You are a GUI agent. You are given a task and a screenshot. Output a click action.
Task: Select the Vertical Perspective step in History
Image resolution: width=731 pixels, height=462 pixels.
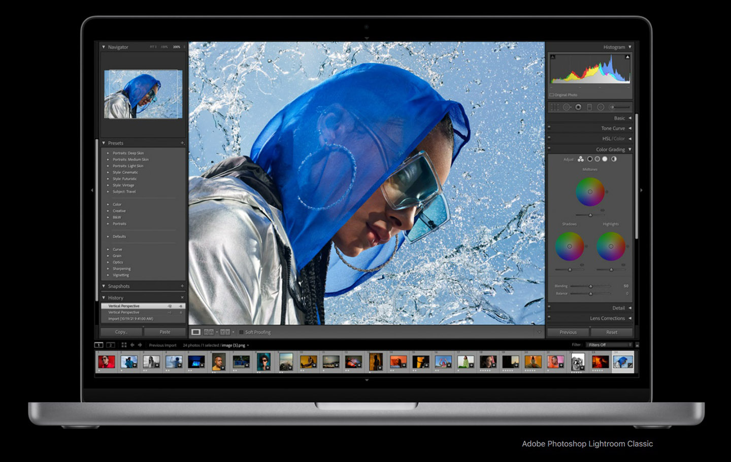tap(124, 306)
